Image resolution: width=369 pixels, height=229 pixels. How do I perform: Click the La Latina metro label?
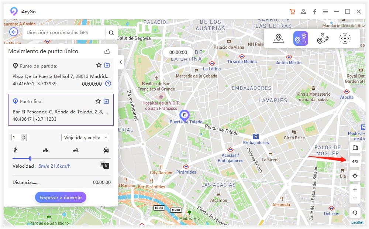(x=212, y=69)
